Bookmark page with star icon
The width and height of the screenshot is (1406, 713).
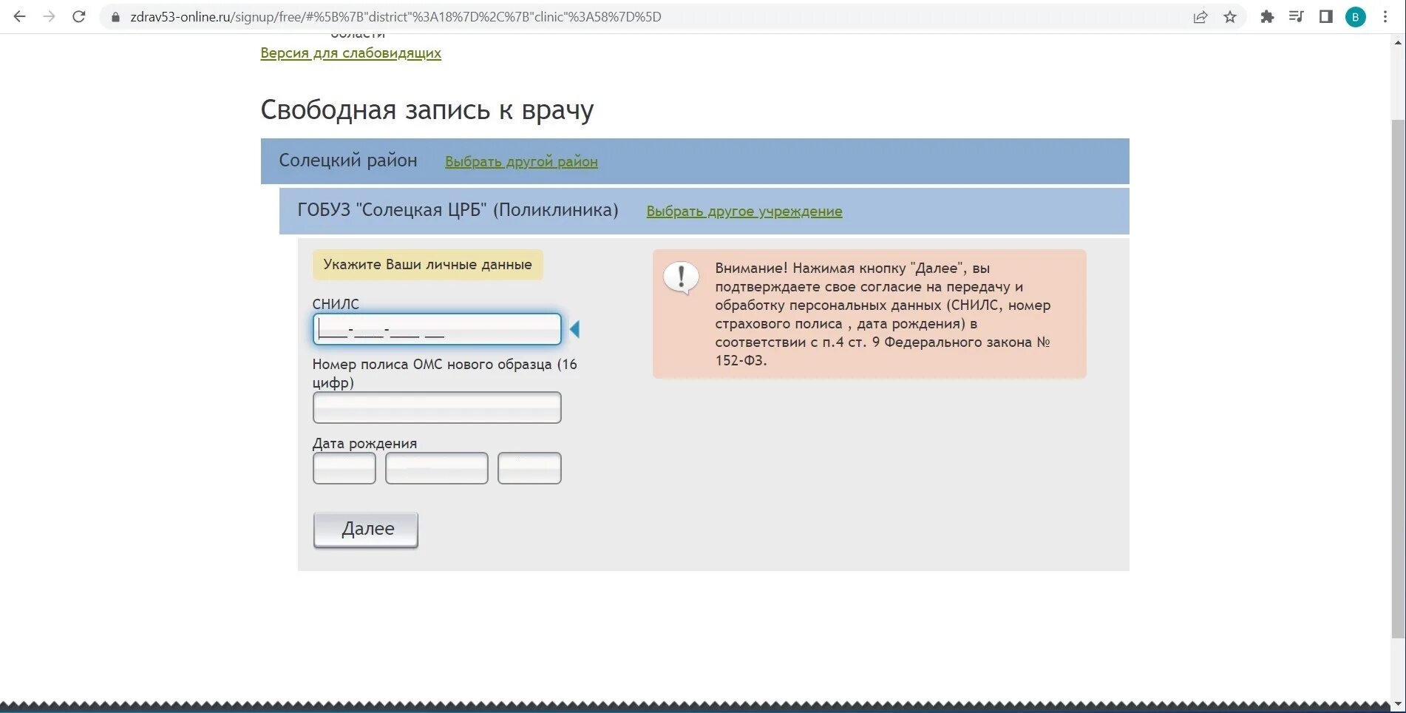[x=1230, y=17]
